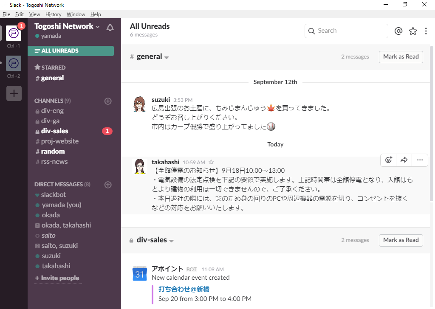This screenshot has width=435, height=309.
Task: Click the yamada status under team name
Action: pyautogui.click(x=48, y=36)
